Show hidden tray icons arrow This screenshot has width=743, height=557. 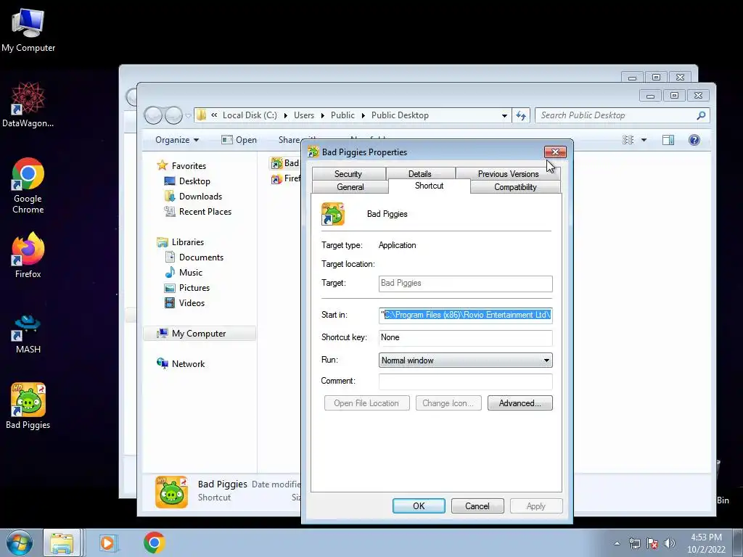click(x=617, y=543)
